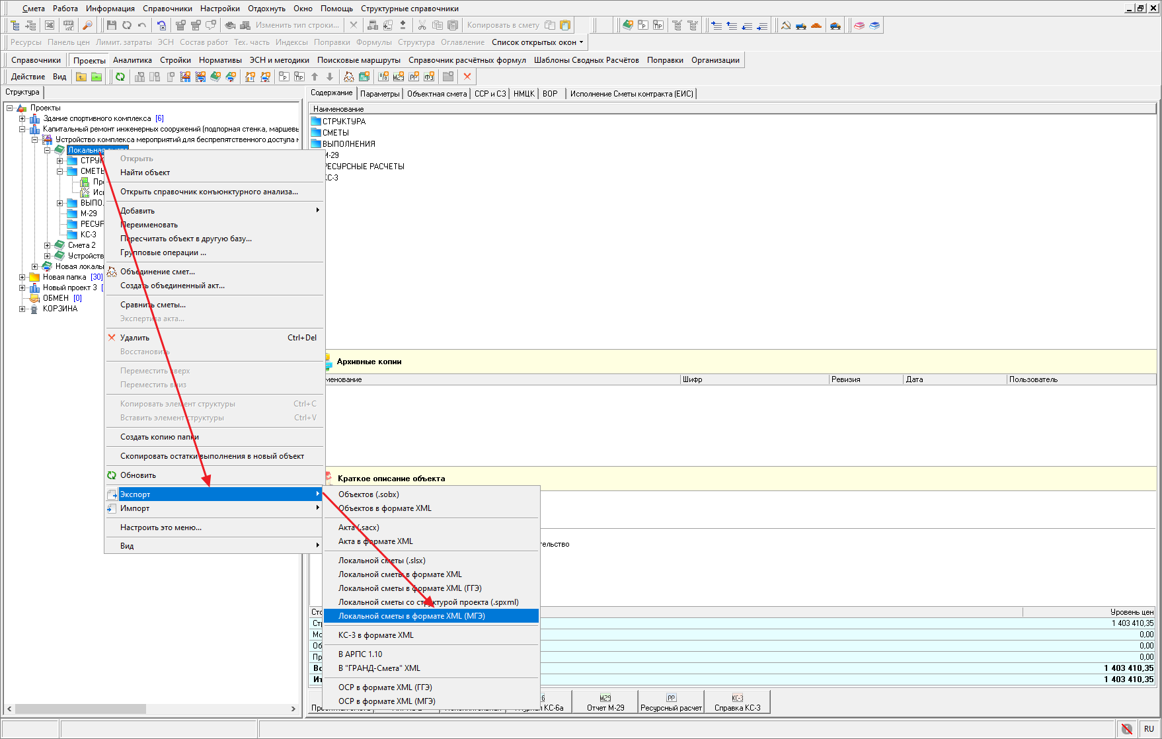Click the PDF export toolbar icon
The width and height of the screenshot is (1162, 739).
(69, 25)
